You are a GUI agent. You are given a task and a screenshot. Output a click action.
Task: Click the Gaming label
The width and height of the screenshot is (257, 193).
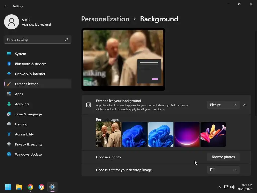[21, 124]
